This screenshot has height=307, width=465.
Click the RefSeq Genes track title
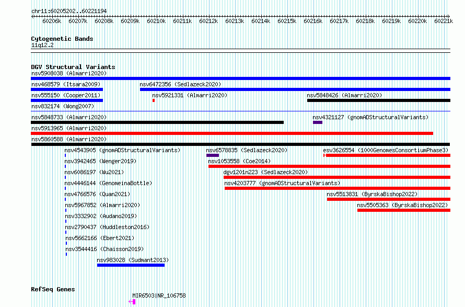[x=53, y=289]
